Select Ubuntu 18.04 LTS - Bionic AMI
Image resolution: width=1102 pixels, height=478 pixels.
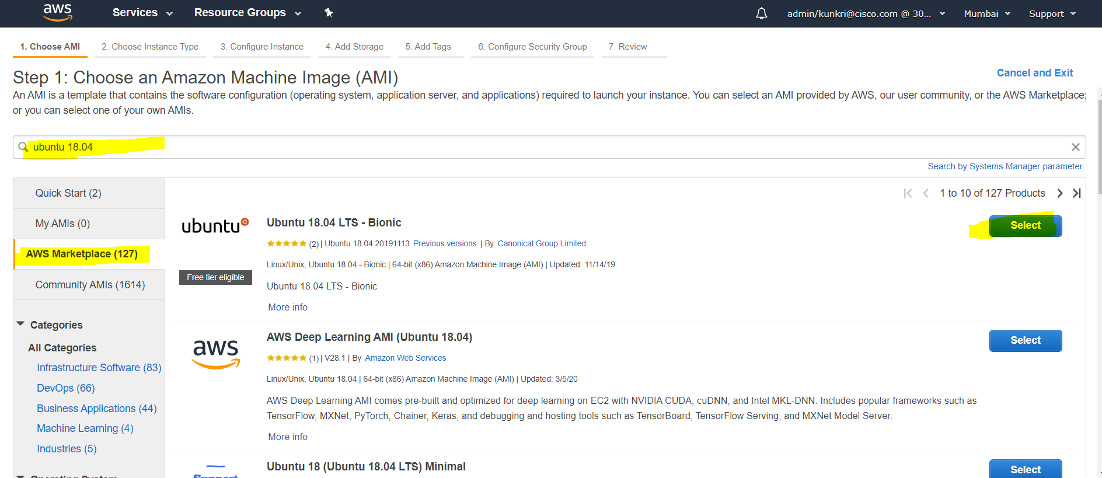tap(1026, 226)
